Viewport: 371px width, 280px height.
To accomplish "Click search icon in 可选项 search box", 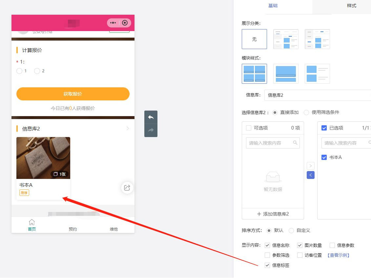I will 295,143.
